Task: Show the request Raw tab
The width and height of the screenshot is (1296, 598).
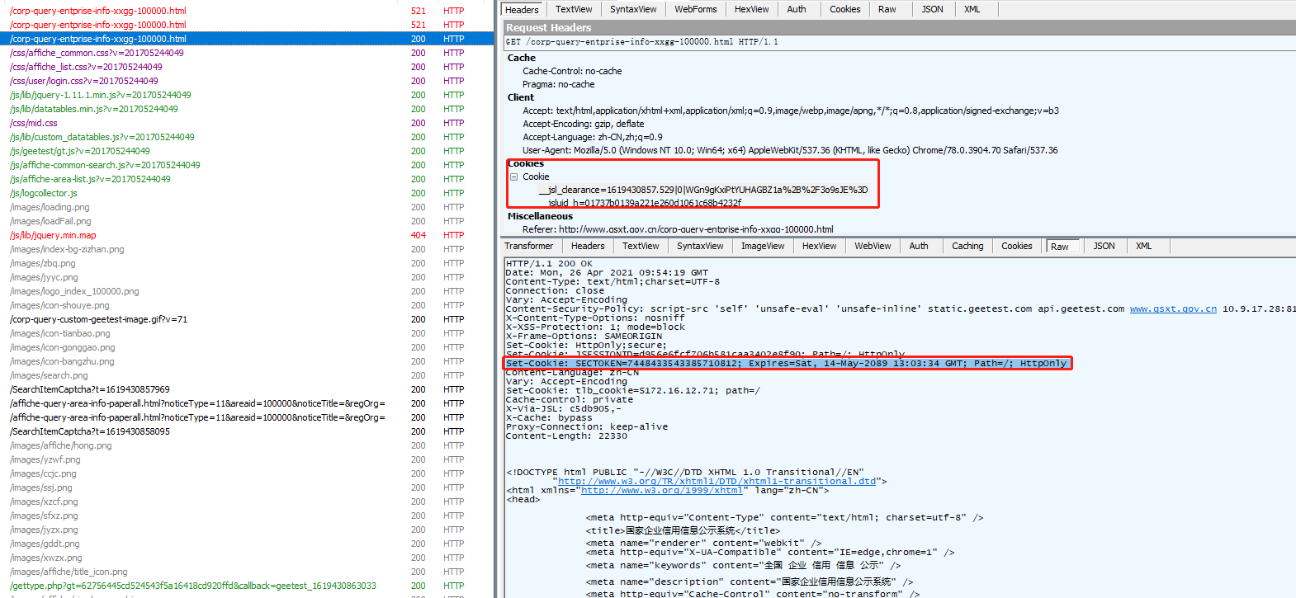Action: tap(887, 9)
